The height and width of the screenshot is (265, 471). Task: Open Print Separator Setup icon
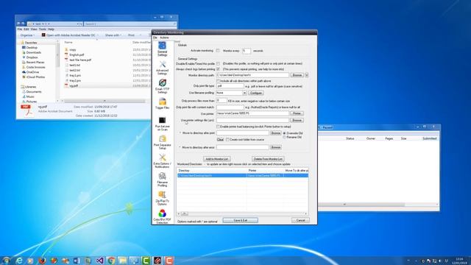tap(162, 142)
